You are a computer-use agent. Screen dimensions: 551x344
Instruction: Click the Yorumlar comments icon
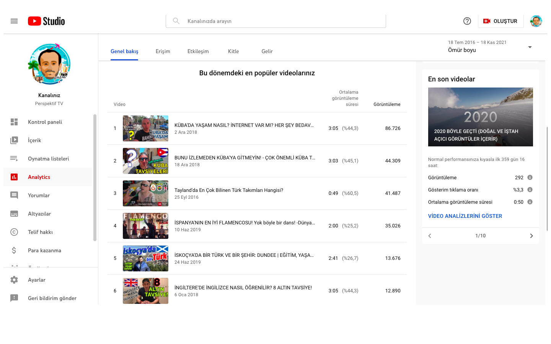point(14,195)
